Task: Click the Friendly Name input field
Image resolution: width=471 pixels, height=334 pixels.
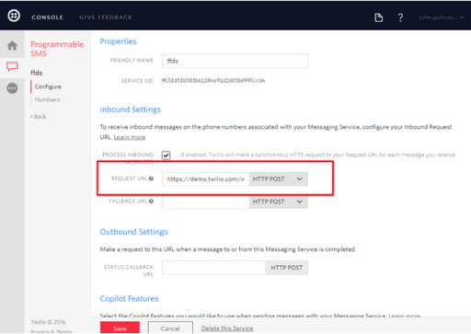Action: pos(235,61)
